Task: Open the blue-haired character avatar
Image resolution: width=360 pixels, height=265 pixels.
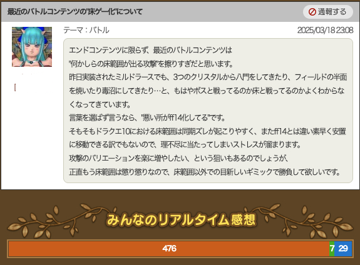Action: 32,47
